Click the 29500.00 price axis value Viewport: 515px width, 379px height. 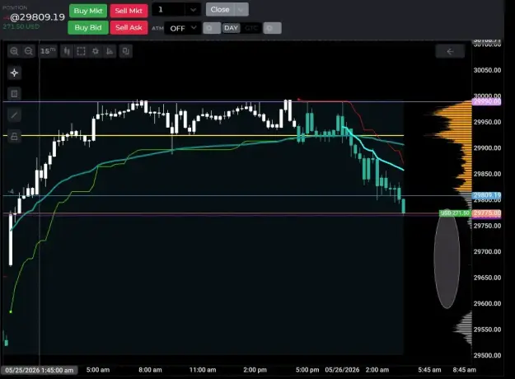click(488, 355)
